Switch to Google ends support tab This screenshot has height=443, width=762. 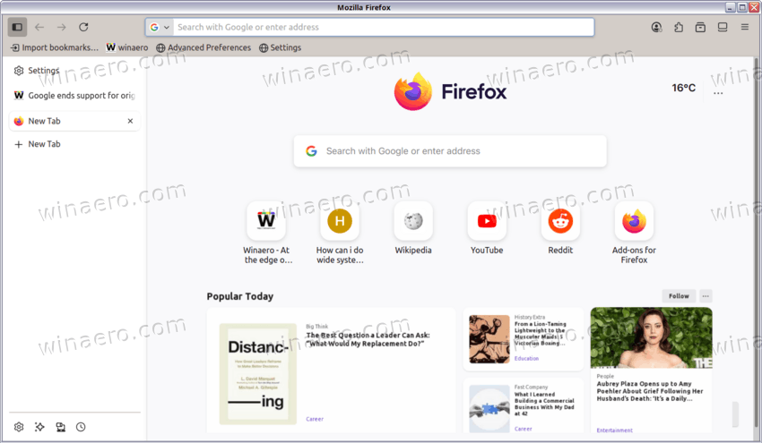74,96
